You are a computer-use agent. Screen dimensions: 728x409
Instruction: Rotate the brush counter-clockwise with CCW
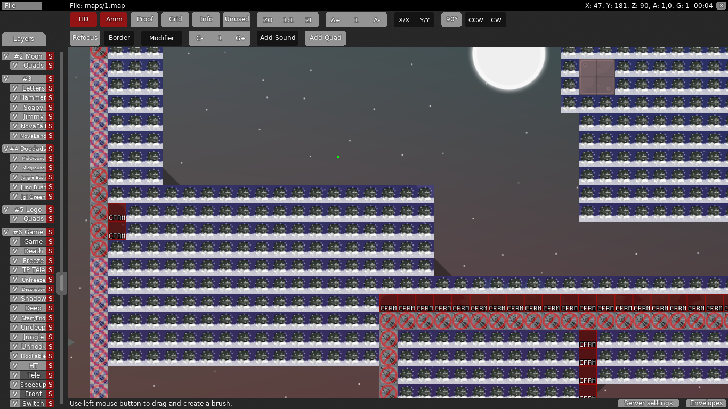475,20
